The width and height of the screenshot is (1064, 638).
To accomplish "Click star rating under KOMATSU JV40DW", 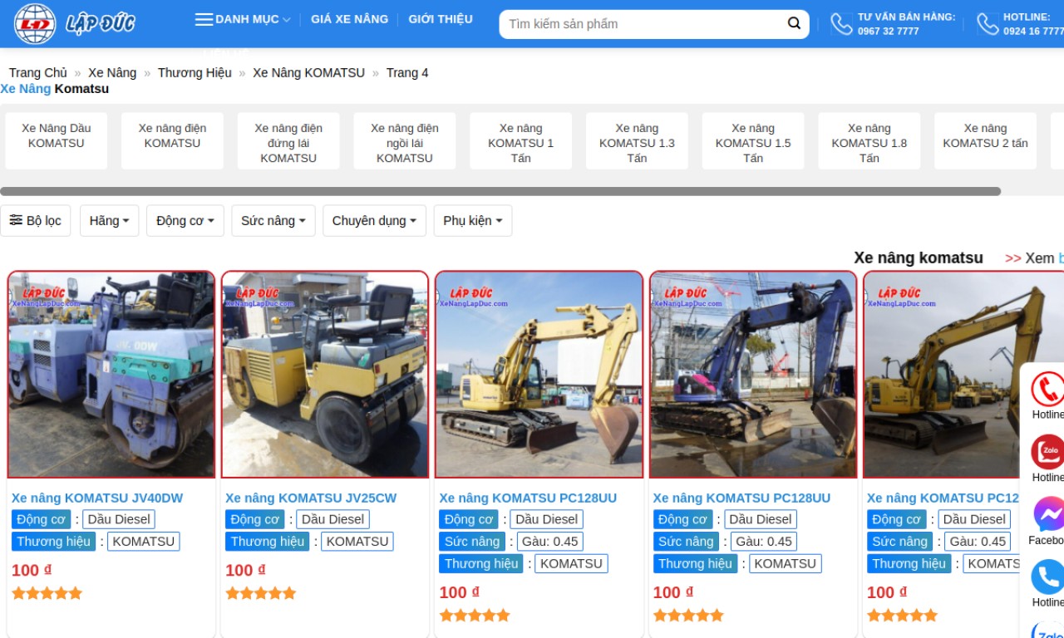I will [47, 593].
